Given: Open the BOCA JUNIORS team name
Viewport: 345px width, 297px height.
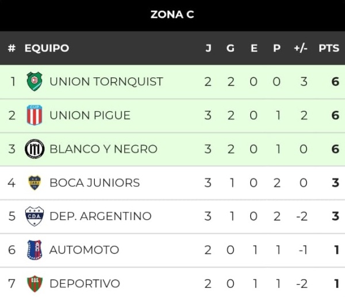Looking at the screenshot, I should [x=95, y=183].
